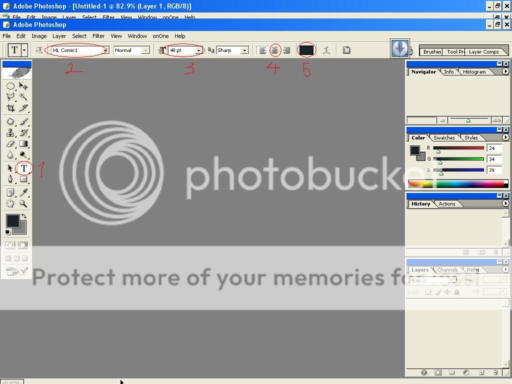
Task: Select the Zoom magnifier tool
Action: click(23, 204)
